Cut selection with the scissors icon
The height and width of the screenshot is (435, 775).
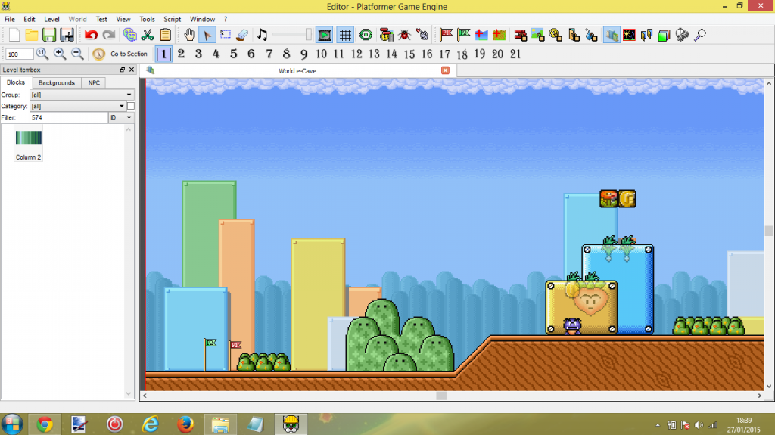[148, 35]
